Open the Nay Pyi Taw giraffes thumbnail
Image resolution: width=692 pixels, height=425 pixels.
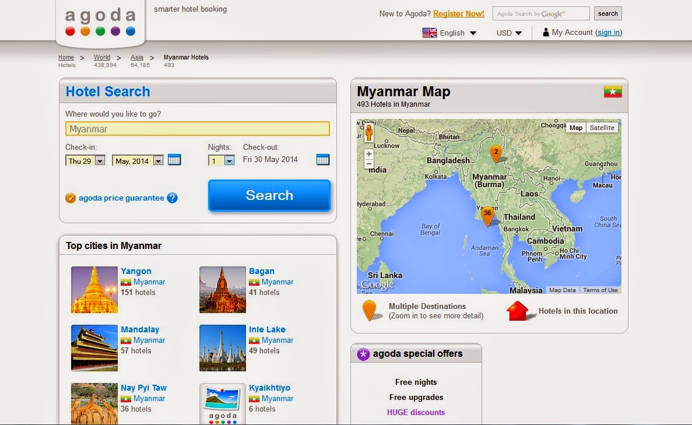pos(94,404)
